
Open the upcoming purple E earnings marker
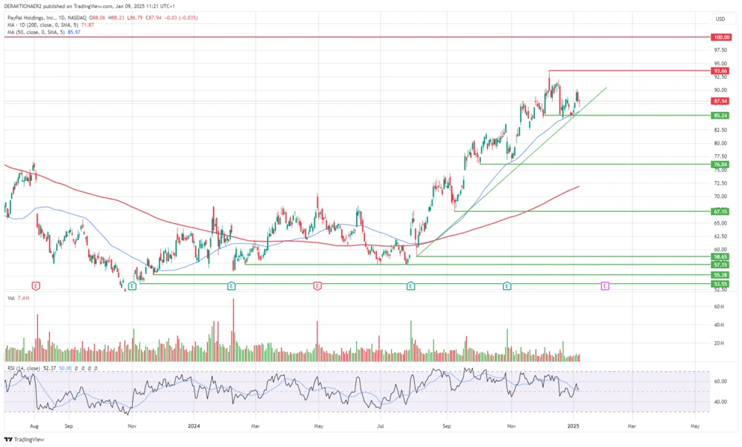point(605,285)
